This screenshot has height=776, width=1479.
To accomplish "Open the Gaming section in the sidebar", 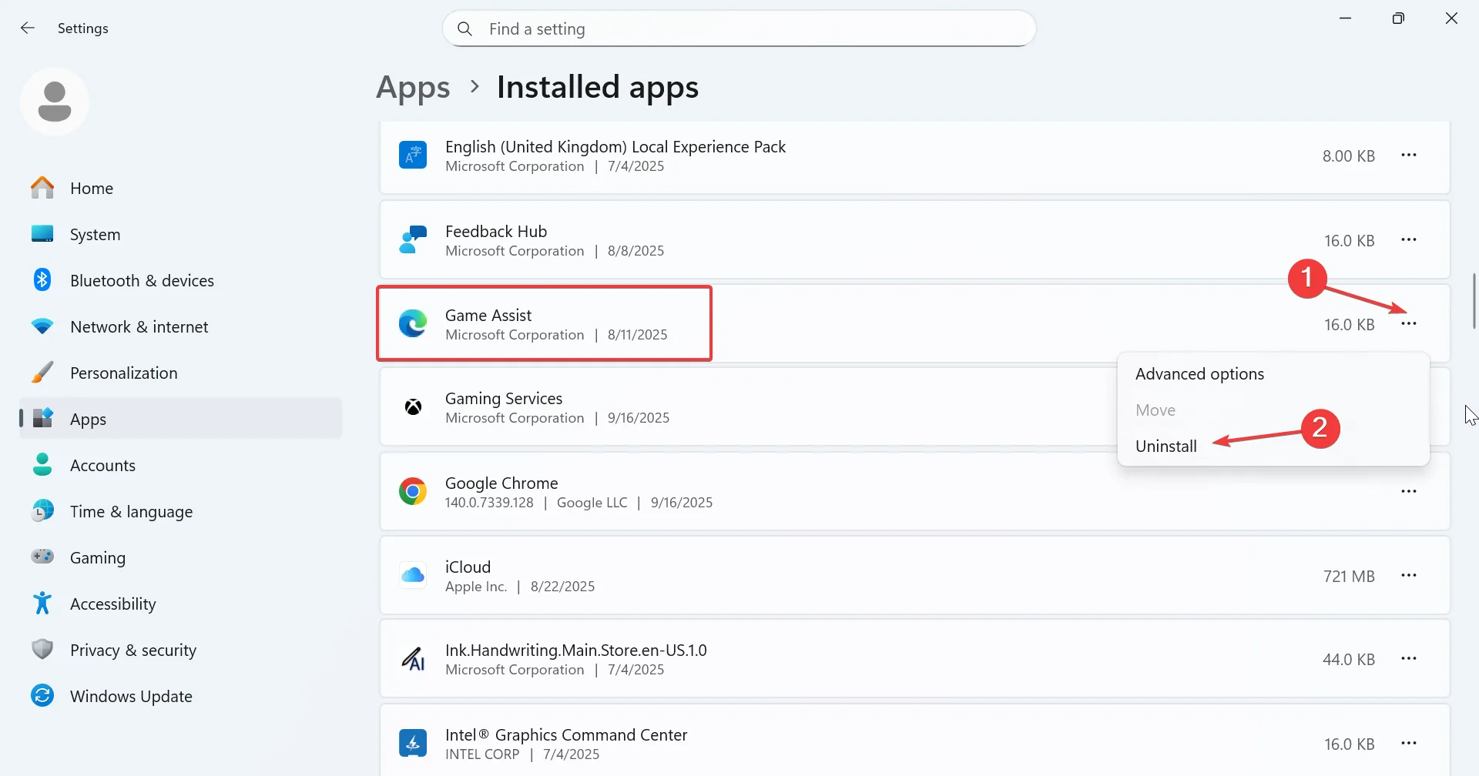I will (97, 557).
